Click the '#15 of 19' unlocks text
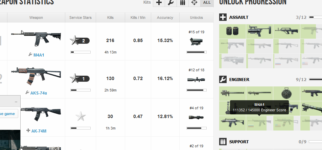Viewport: 322px width, 150px height. click(196, 32)
